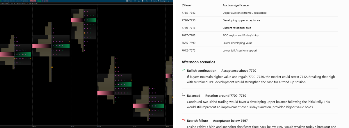This screenshot has width=349, height=128.
Task: Click 'Balanced — Rotation around 7700–7730' heading
Action: tap(217, 95)
